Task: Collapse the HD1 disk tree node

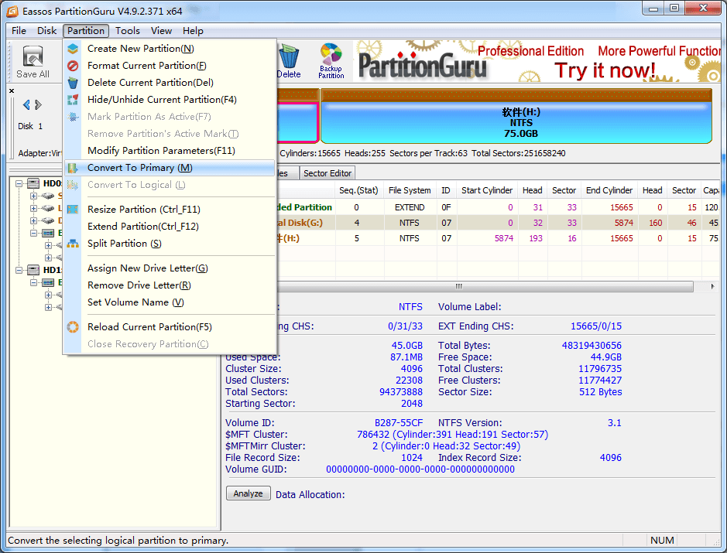Action: pos(19,270)
